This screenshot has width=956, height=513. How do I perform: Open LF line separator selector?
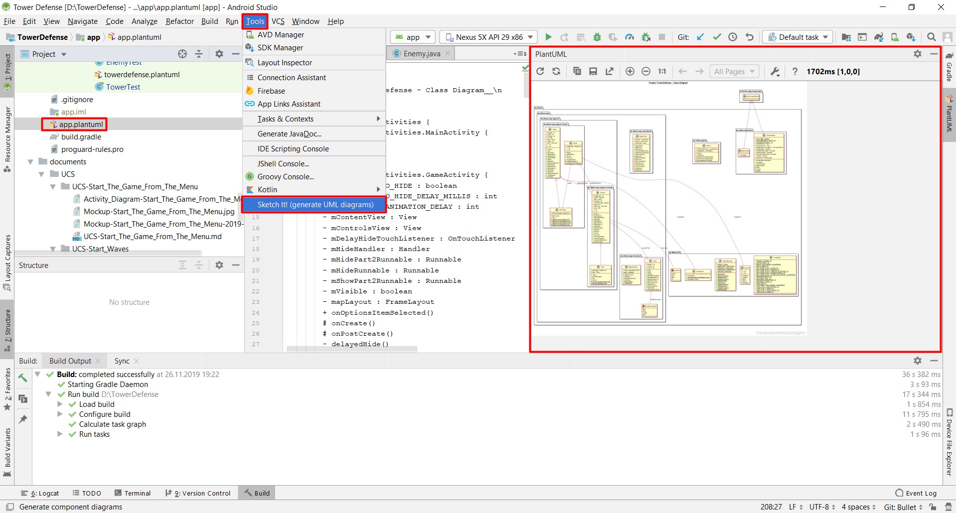[x=796, y=507]
